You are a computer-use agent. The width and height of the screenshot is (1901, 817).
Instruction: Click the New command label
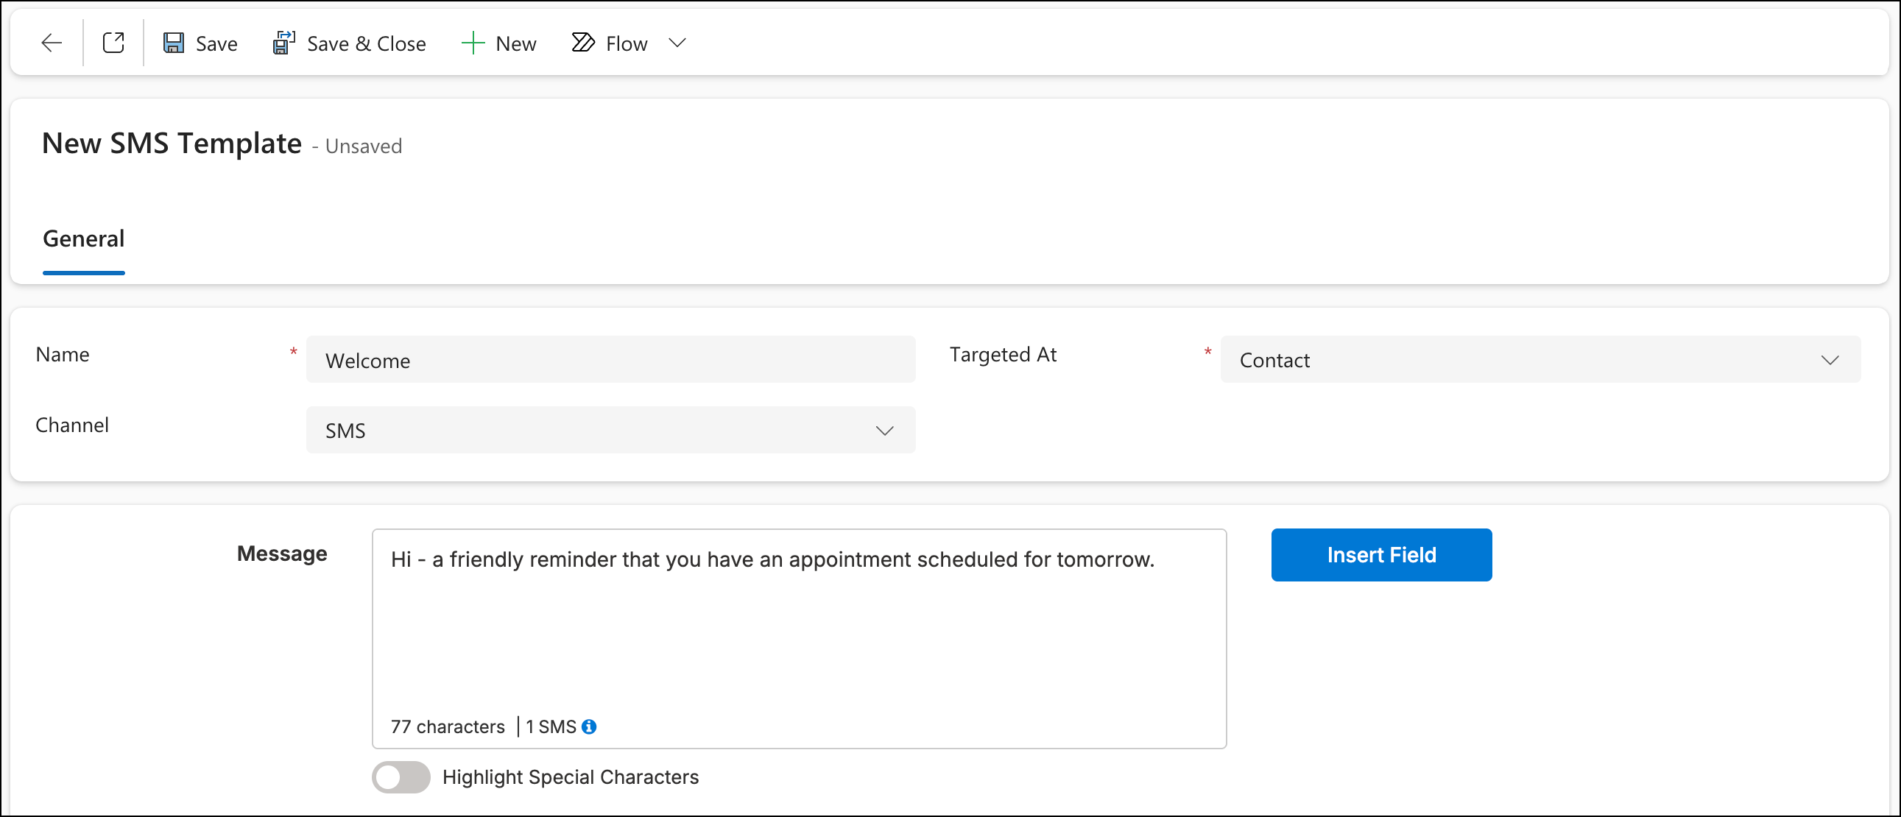[x=516, y=44]
